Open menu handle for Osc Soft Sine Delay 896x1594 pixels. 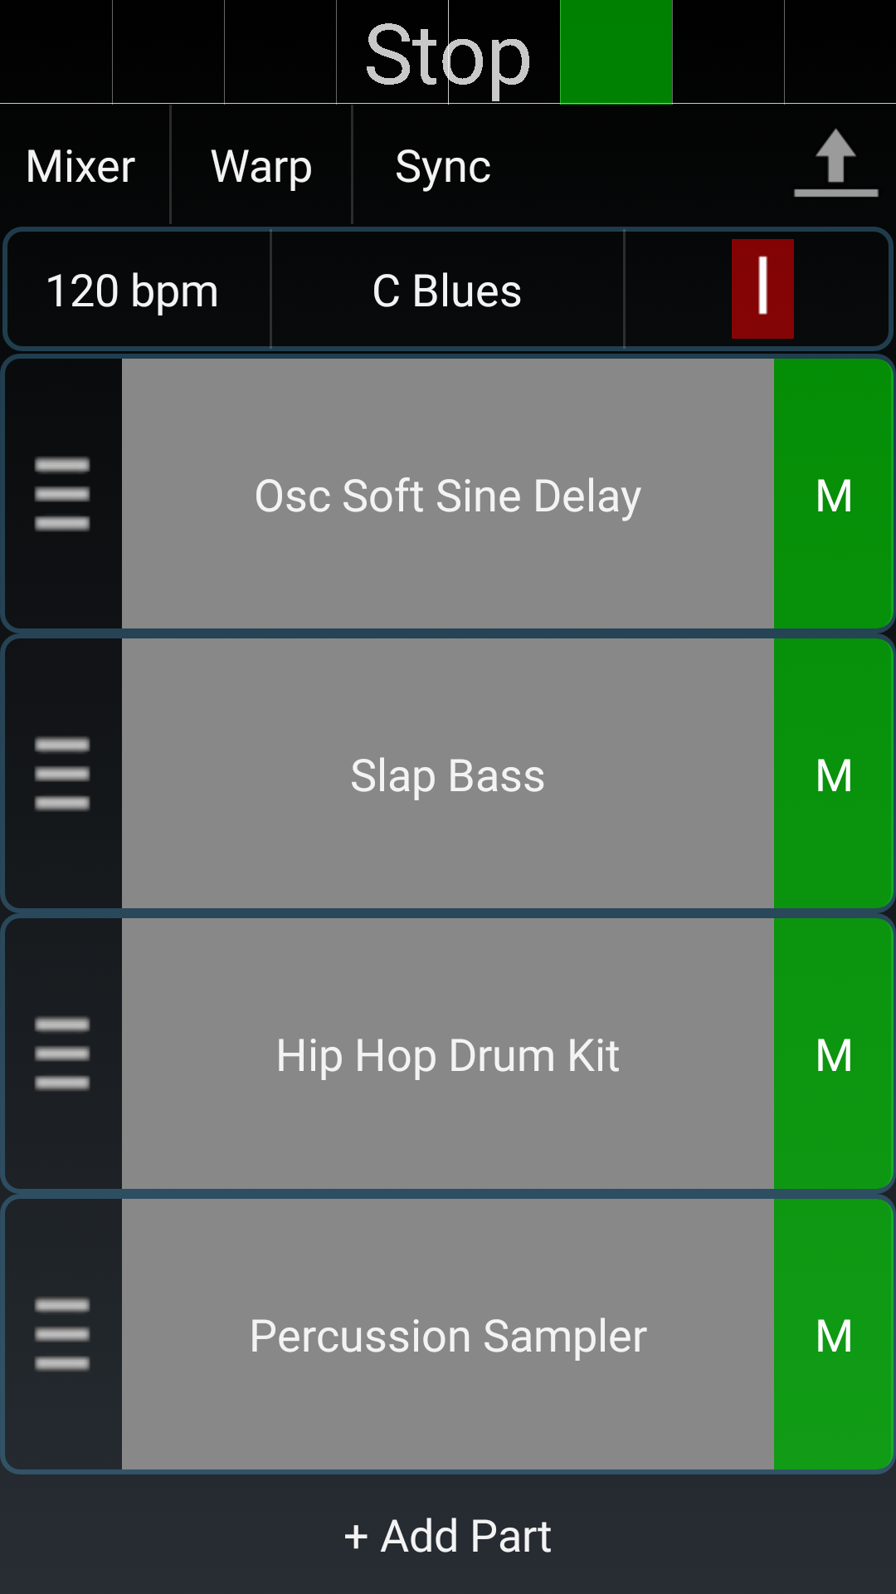point(62,494)
